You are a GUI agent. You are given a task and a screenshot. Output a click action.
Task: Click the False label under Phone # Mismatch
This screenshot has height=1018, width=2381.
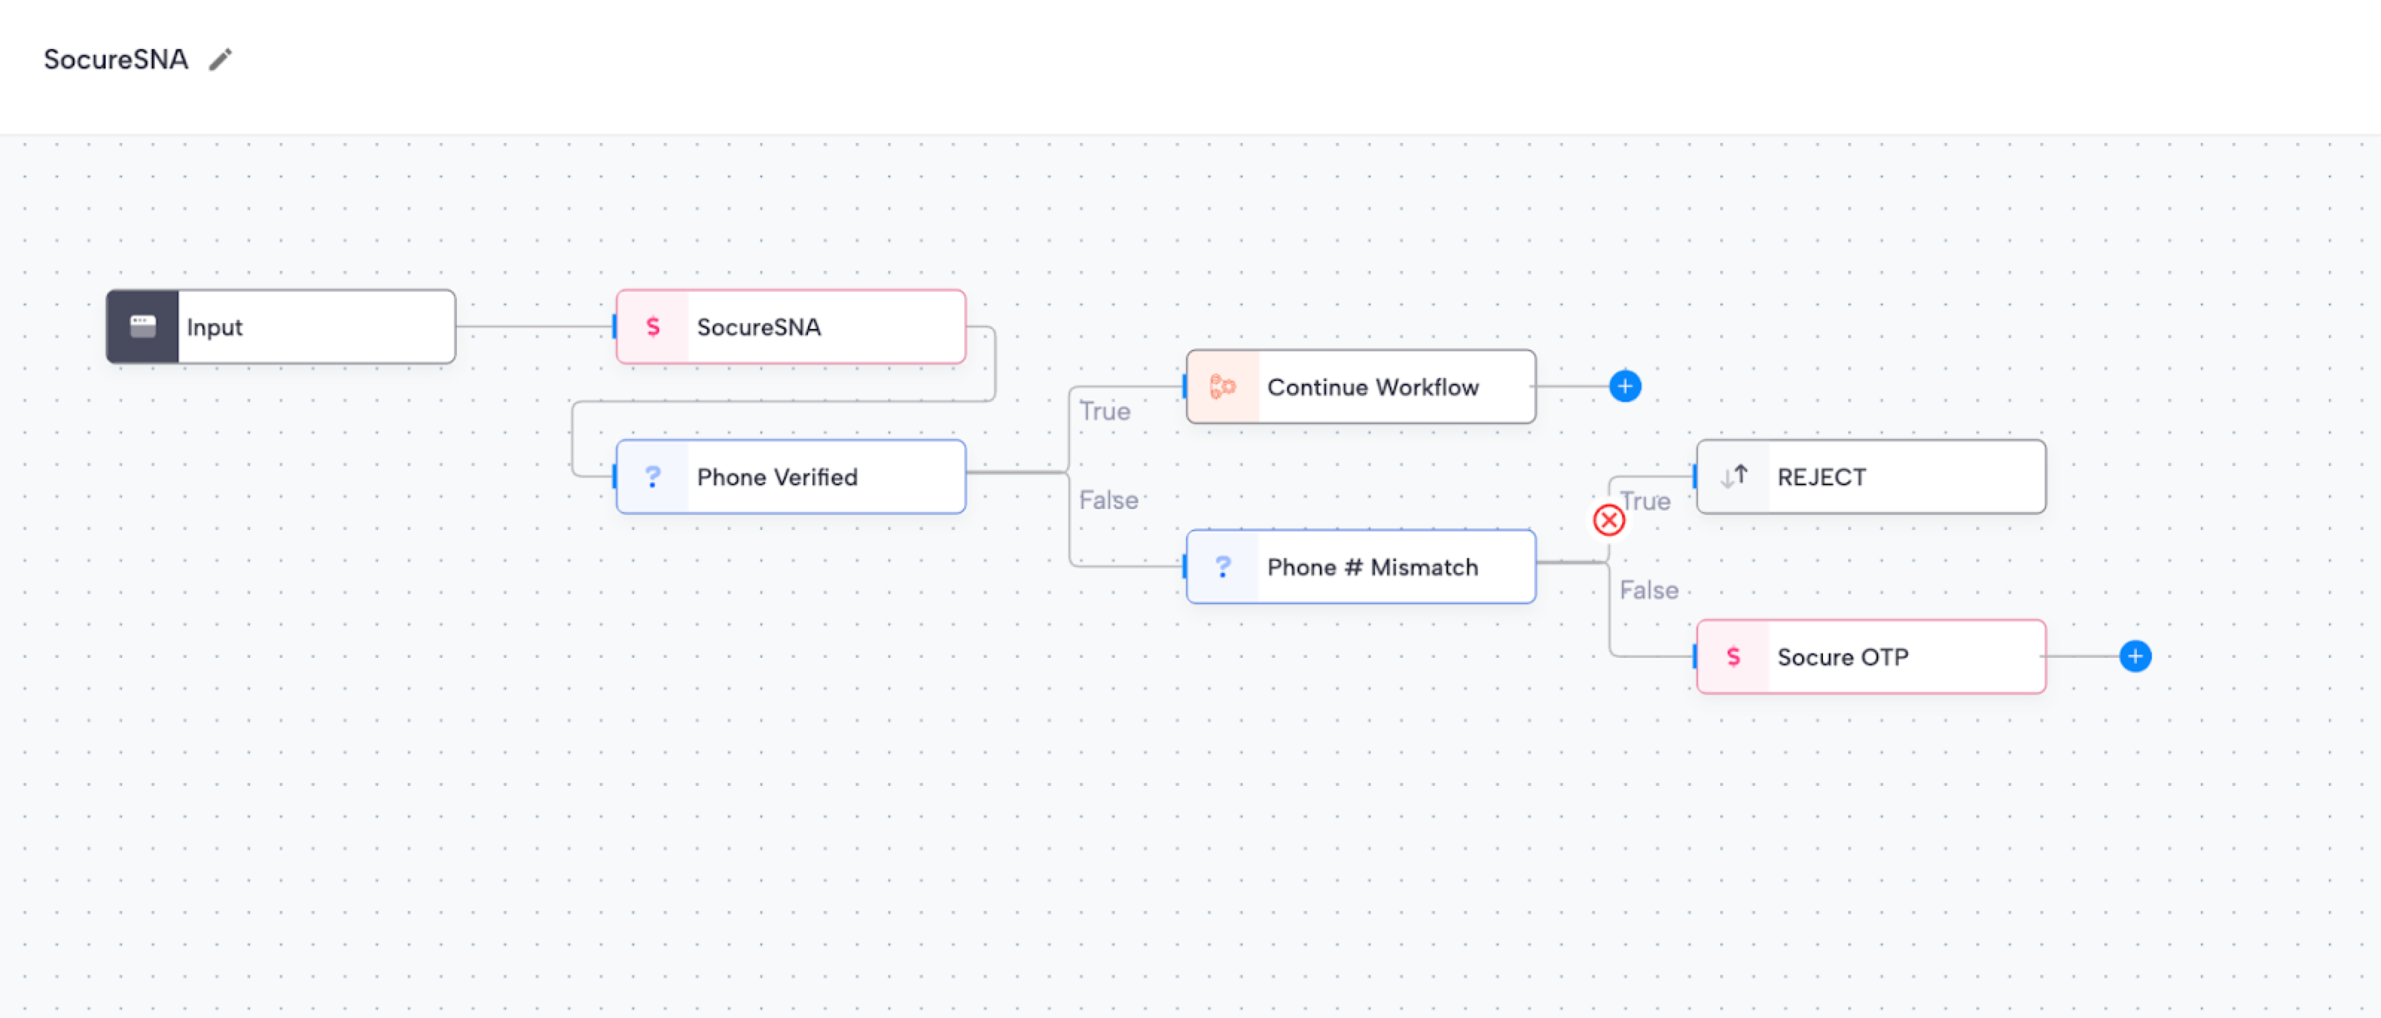pyautogui.click(x=1648, y=590)
